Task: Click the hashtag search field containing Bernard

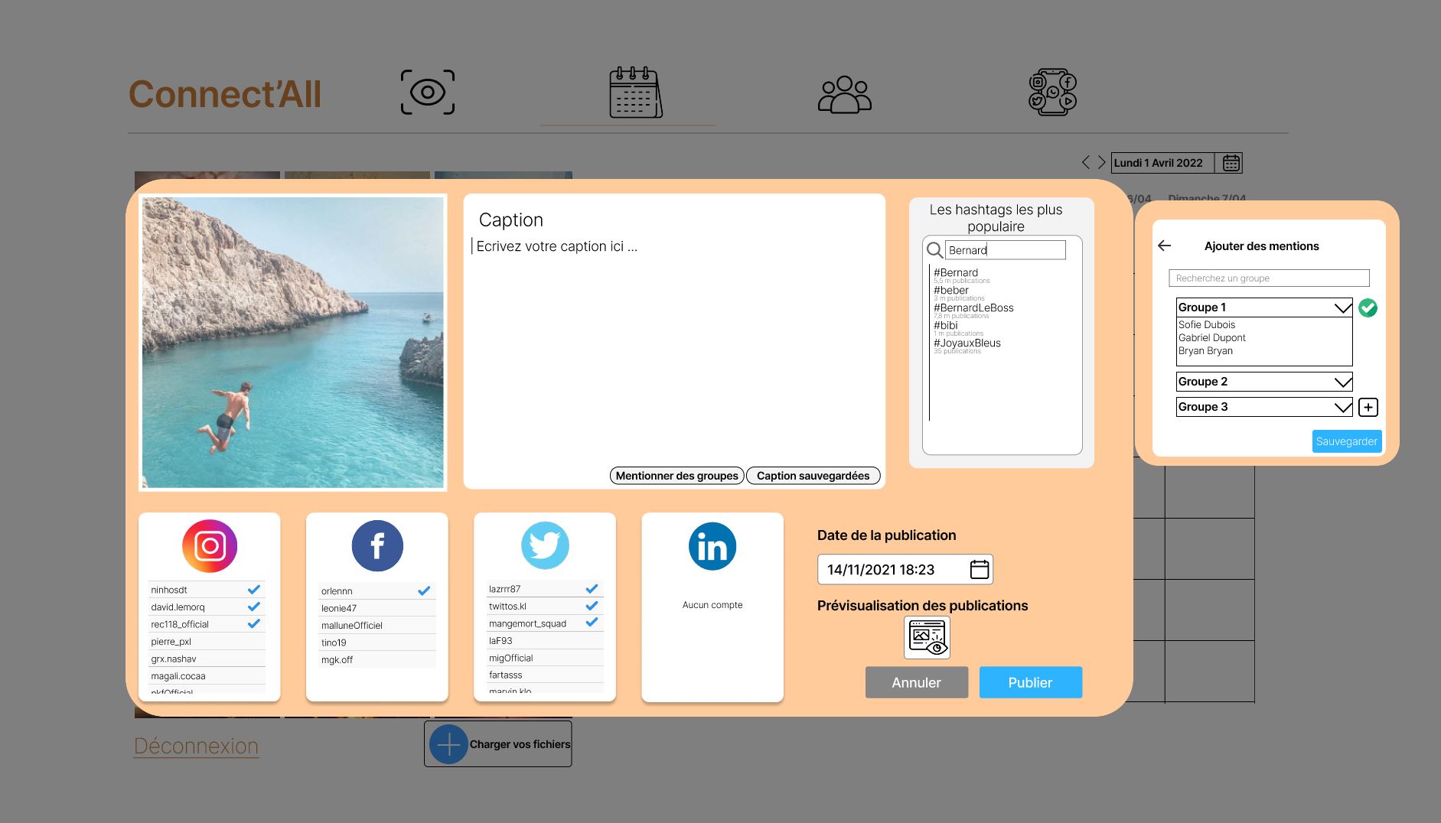Action: click(1006, 250)
